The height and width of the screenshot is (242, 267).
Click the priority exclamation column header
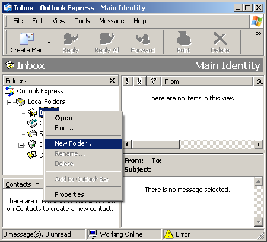coord(128,81)
